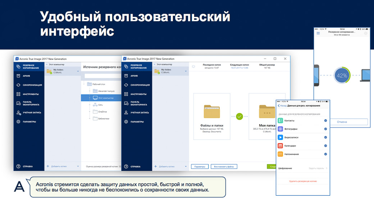This screenshot has width=374, height=210.
Task: Toggle the Напоминания checkmark on the phone screen
Action: click(325, 154)
